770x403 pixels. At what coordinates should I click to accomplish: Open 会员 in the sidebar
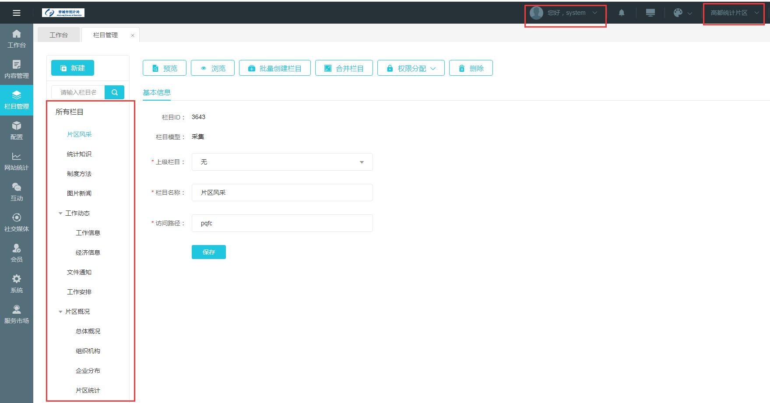coord(17,253)
